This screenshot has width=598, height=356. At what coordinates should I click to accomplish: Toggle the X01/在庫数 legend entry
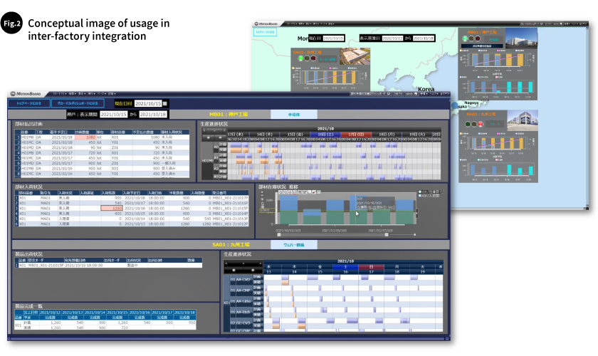click(x=431, y=192)
